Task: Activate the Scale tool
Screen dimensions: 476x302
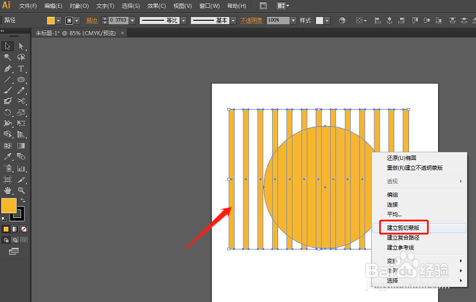Action: click(x=21, y=112)
